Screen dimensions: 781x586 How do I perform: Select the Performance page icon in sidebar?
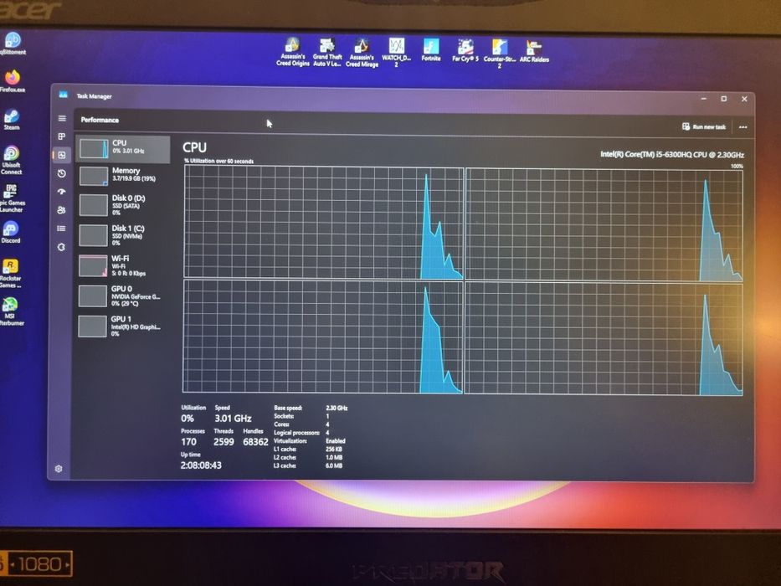62,155
